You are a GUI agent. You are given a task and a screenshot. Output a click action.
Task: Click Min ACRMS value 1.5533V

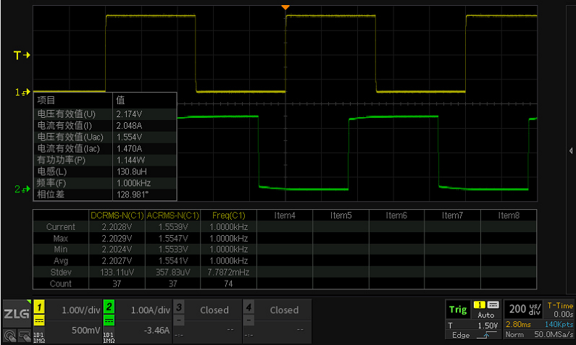(x=172, y=250)
